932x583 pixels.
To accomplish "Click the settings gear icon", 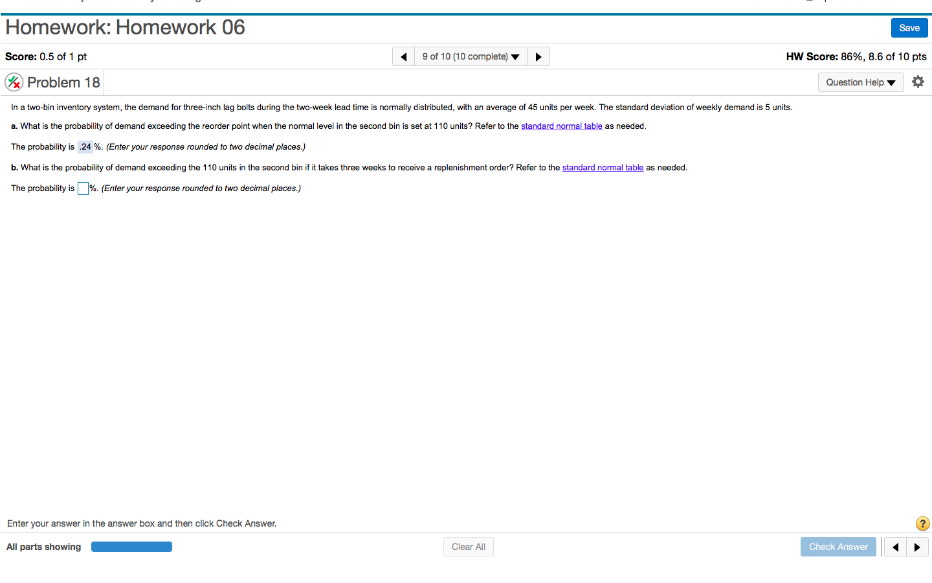I will [918, 82].
